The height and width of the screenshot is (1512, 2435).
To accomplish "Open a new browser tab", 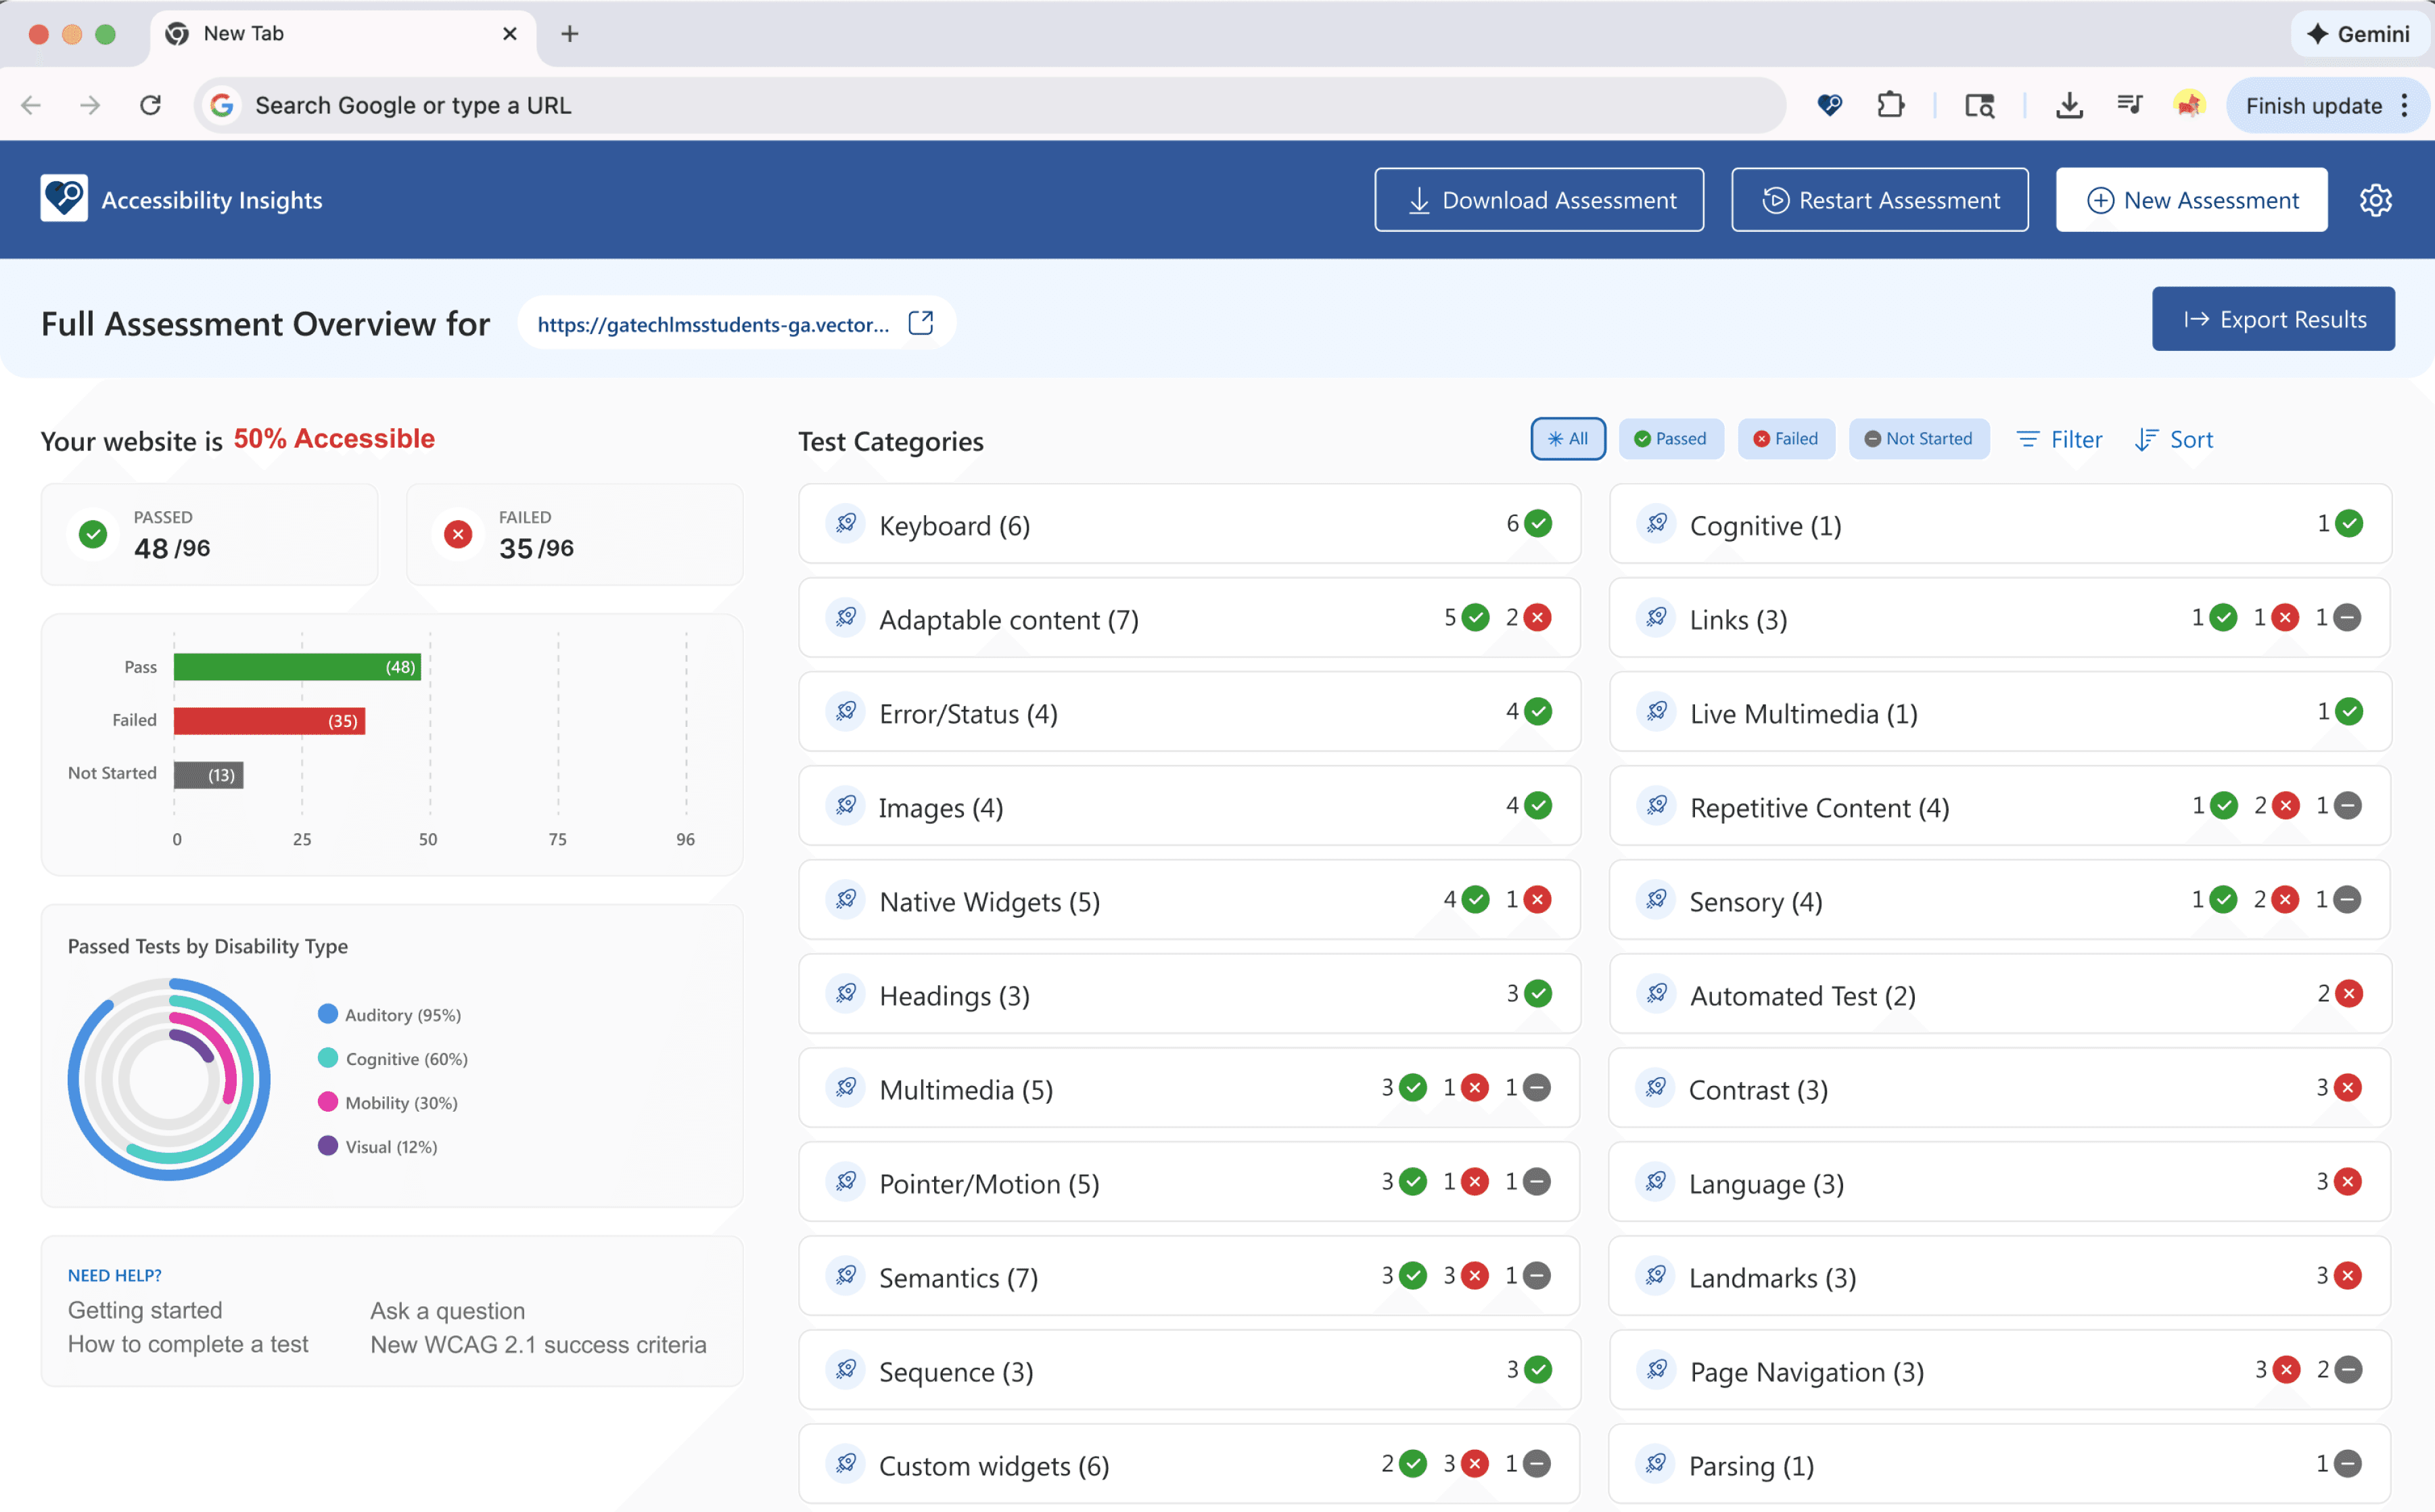I will 569,34.
